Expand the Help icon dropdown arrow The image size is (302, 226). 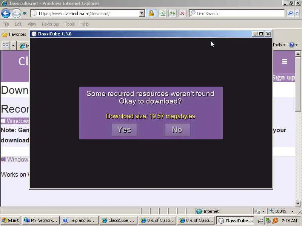point(297,45)
